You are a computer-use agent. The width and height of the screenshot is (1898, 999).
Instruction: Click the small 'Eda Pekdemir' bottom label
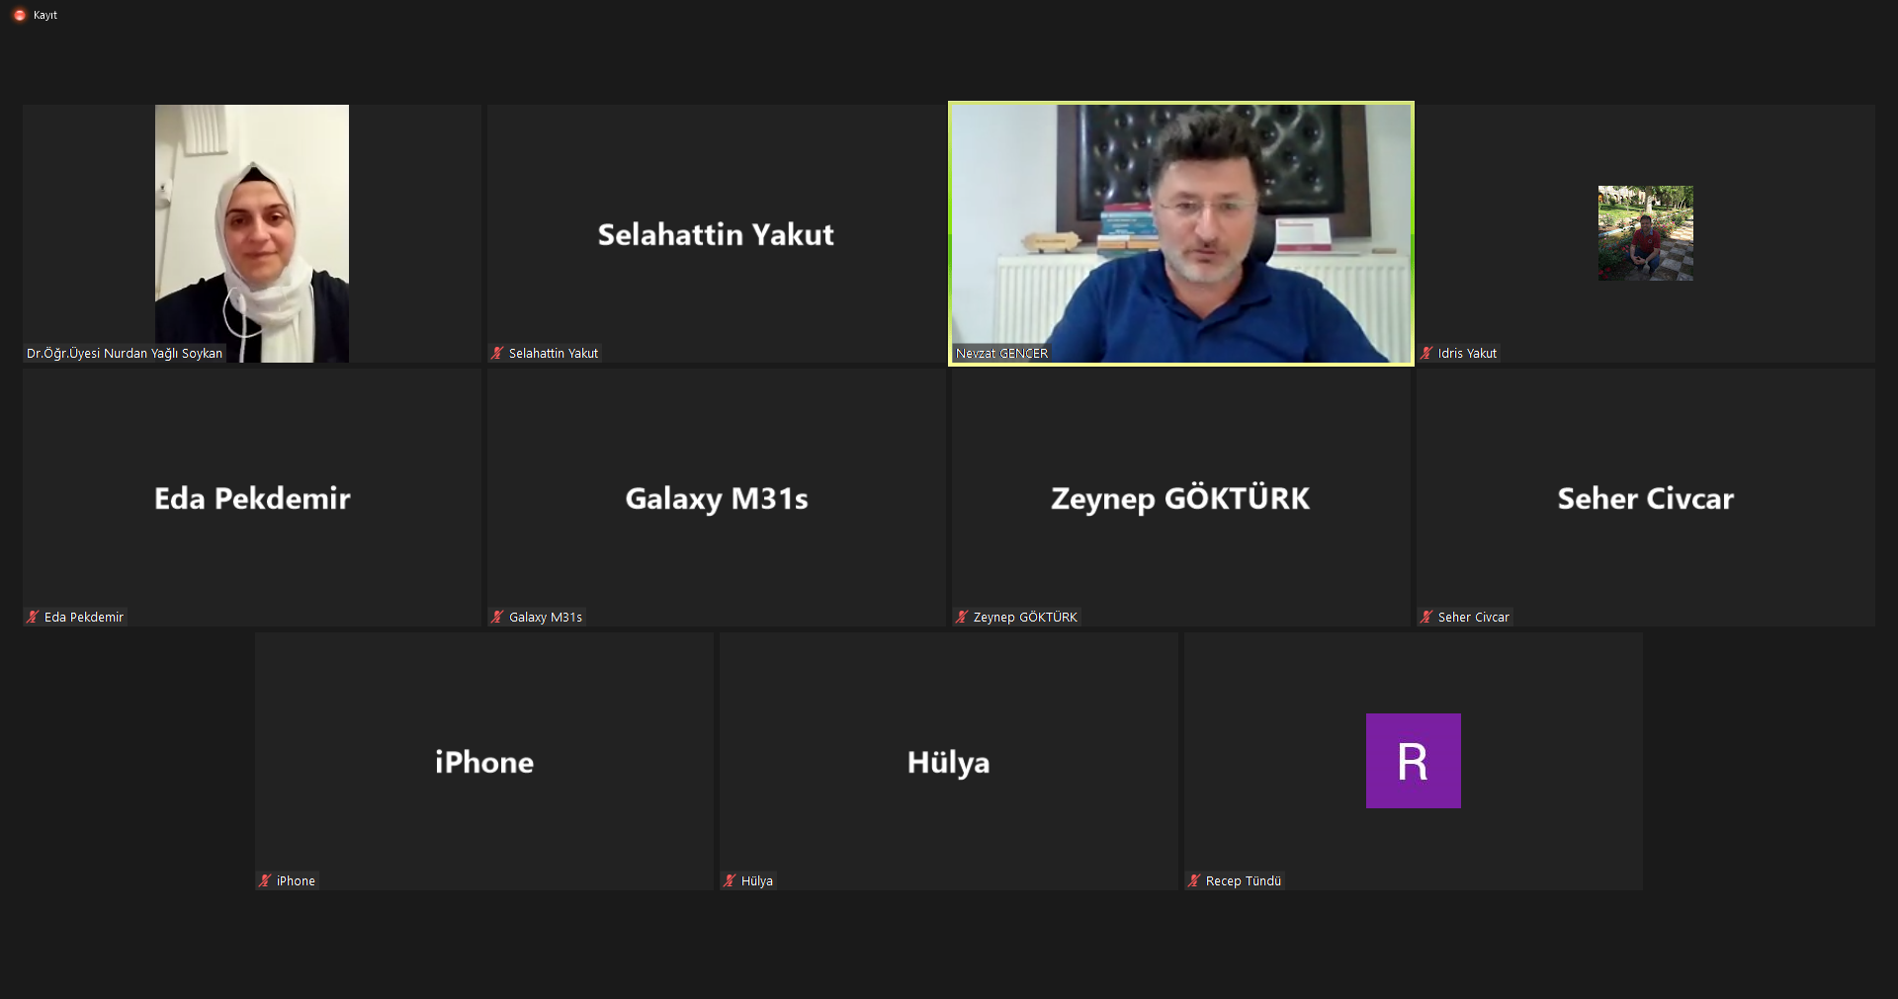coord(84,617)
